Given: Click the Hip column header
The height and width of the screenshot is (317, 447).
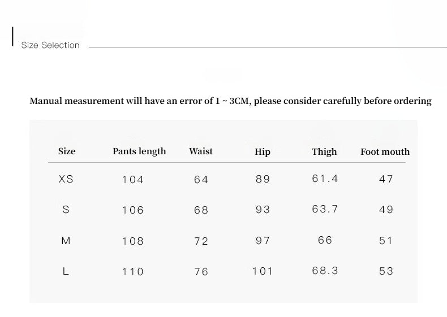Looking at the screenshot, I should coord(263,152).
